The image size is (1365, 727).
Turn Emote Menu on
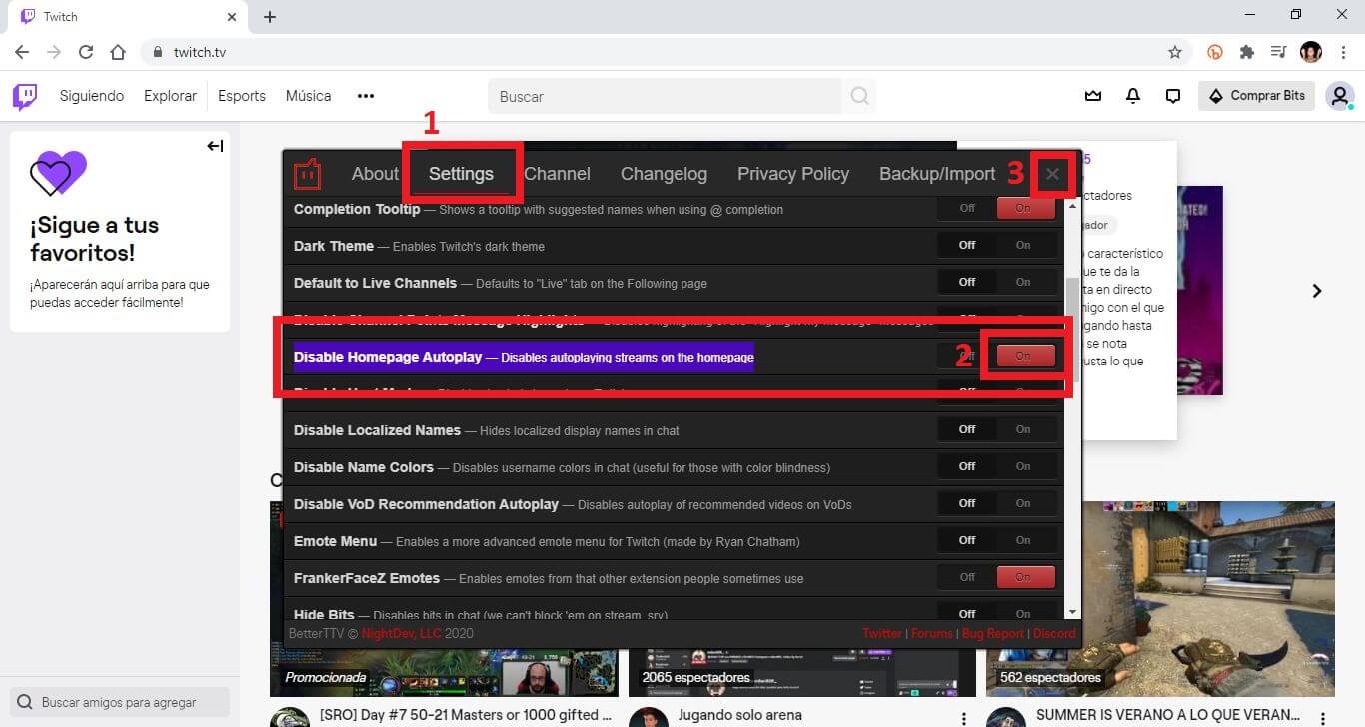(x=1023, y=540)
